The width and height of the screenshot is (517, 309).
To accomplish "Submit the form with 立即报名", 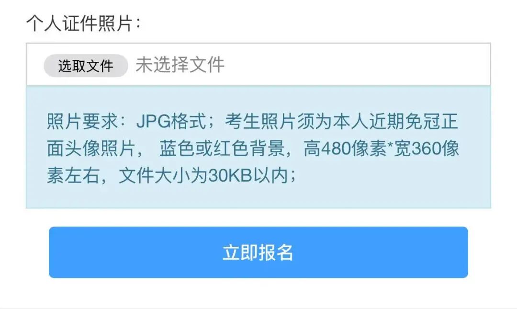I will coord(258,252).
